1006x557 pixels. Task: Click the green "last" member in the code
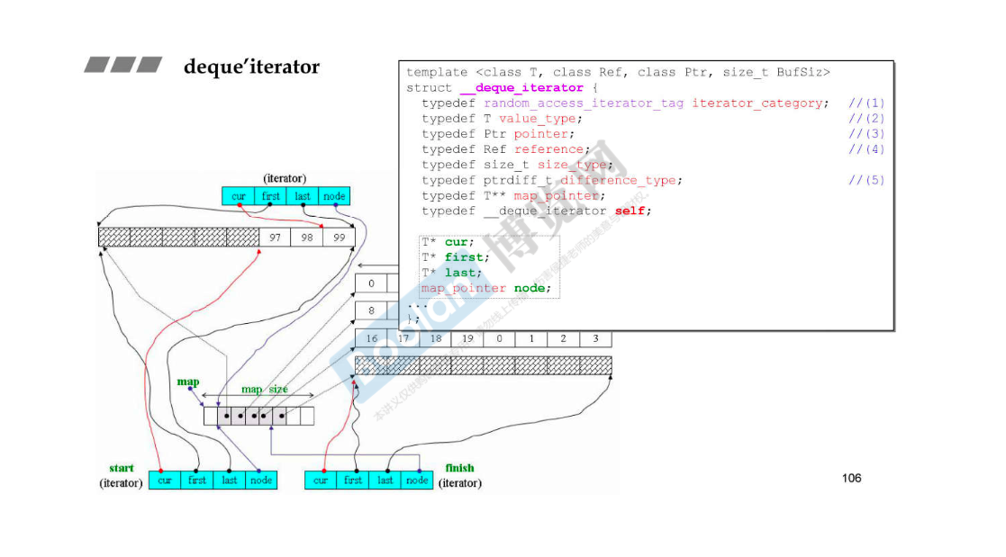point(460,273)
